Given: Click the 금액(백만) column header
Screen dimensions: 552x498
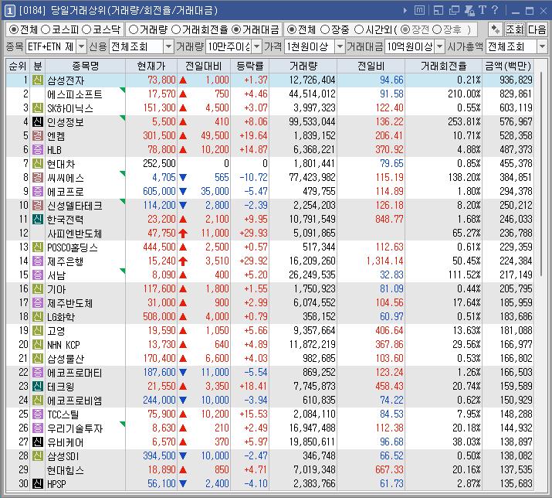Looking at the screenshot, I should pos(508,66).
